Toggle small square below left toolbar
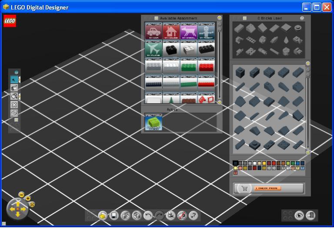The height and width of the screenshot is (229, 334). pos(16,120)
